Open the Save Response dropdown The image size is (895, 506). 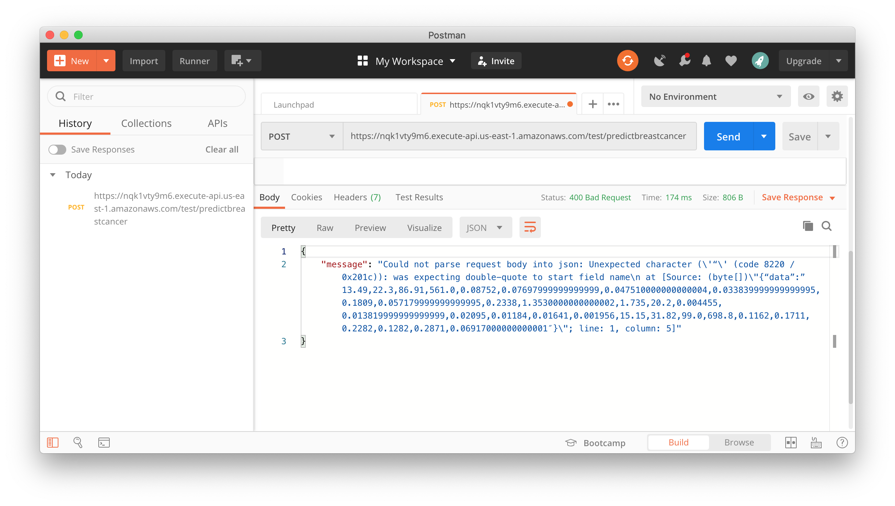point(798,197)
